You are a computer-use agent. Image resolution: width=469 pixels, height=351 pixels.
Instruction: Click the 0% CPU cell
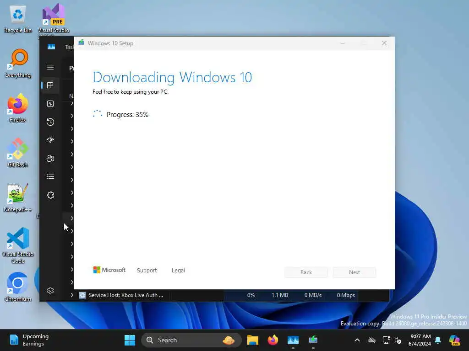(251, 295)
